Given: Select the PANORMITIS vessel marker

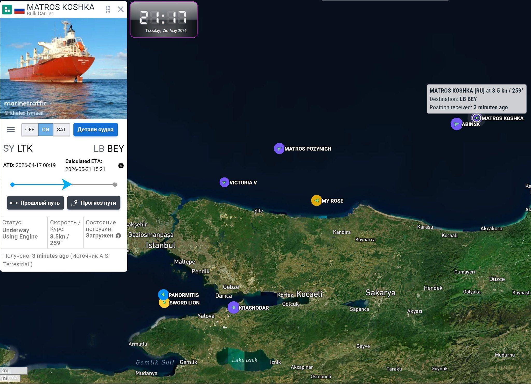Looking at the screenshot, I should [x=163, y=295].
